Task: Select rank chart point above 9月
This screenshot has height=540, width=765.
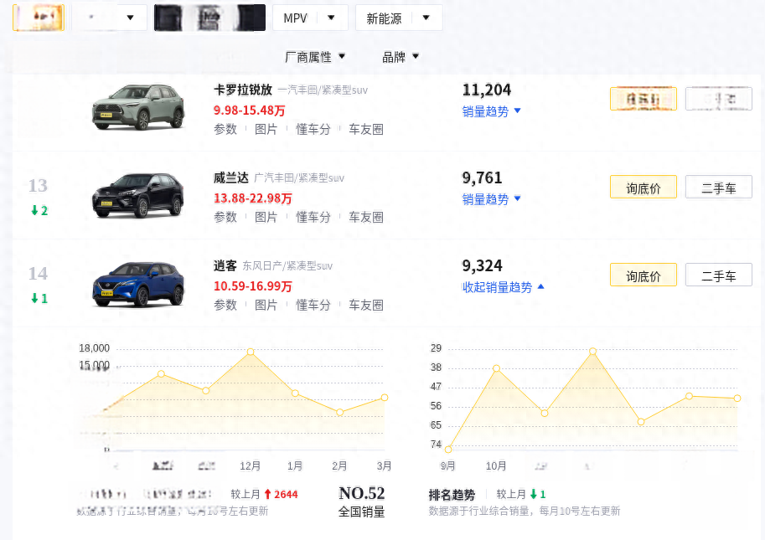Action: 448,450
